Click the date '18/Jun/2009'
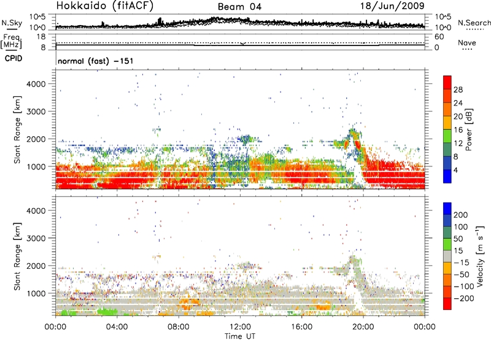The image size is (491, 340). click(x=392, y=6)
